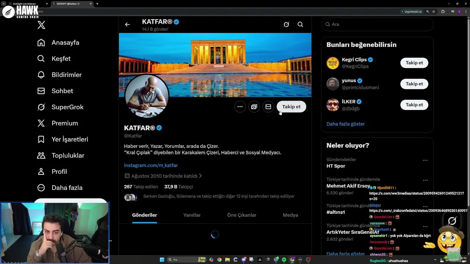This screenshot has width=470, height=264.
Task: Open 267 Takip edilen list
Action: pos(141,187)
